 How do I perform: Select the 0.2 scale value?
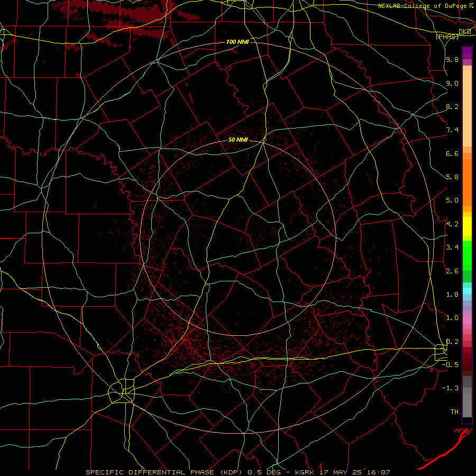click(x=452, y=342)
